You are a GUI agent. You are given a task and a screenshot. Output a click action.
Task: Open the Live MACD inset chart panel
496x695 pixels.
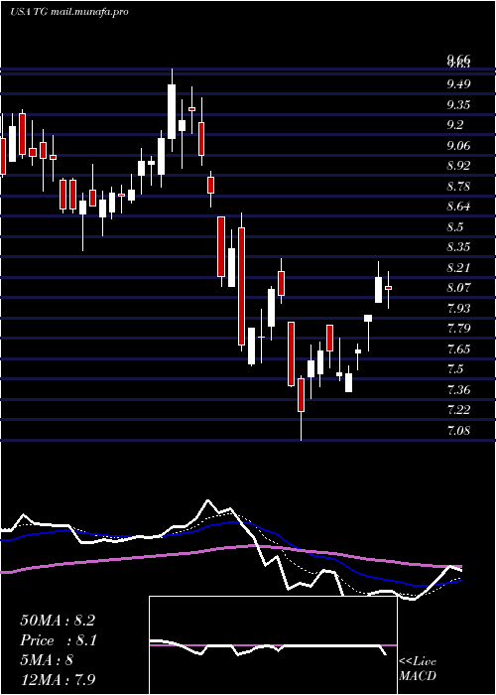click(273, 645)
